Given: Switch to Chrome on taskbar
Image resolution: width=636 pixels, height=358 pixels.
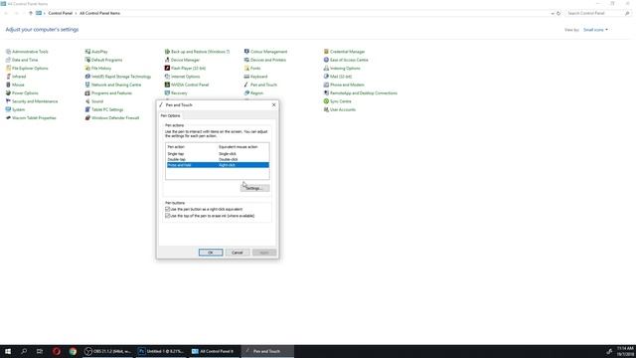Looking at the screenshot, I should point(73,351).
